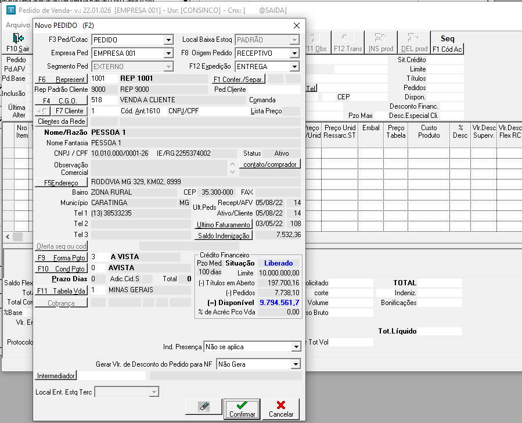This screenshot has height=423, width=522.
Task: Click the Observação Comercial text area
Action: (159, 168)
